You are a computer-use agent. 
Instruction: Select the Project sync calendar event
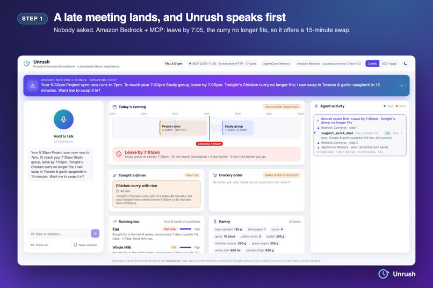tap(183, 128)
